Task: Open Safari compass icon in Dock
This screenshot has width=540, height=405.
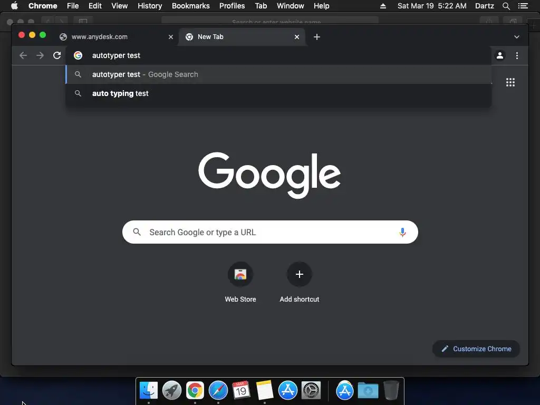Action: click(218, 391)
